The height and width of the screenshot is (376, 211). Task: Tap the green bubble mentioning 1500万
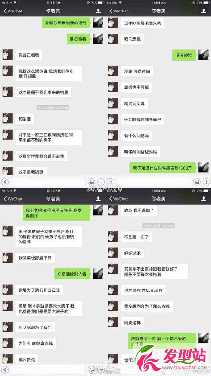[x=163, y=168]
